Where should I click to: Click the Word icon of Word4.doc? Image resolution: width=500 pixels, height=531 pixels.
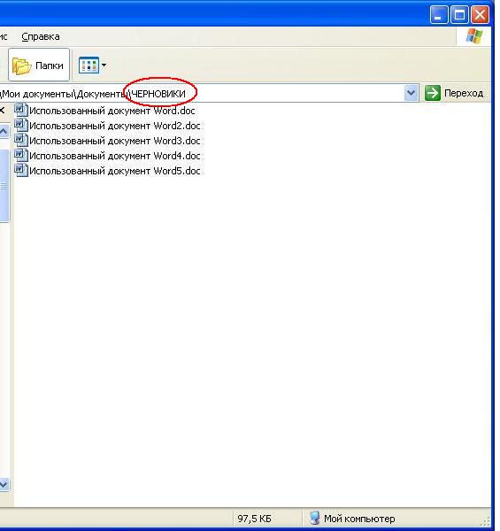[21, 156]
